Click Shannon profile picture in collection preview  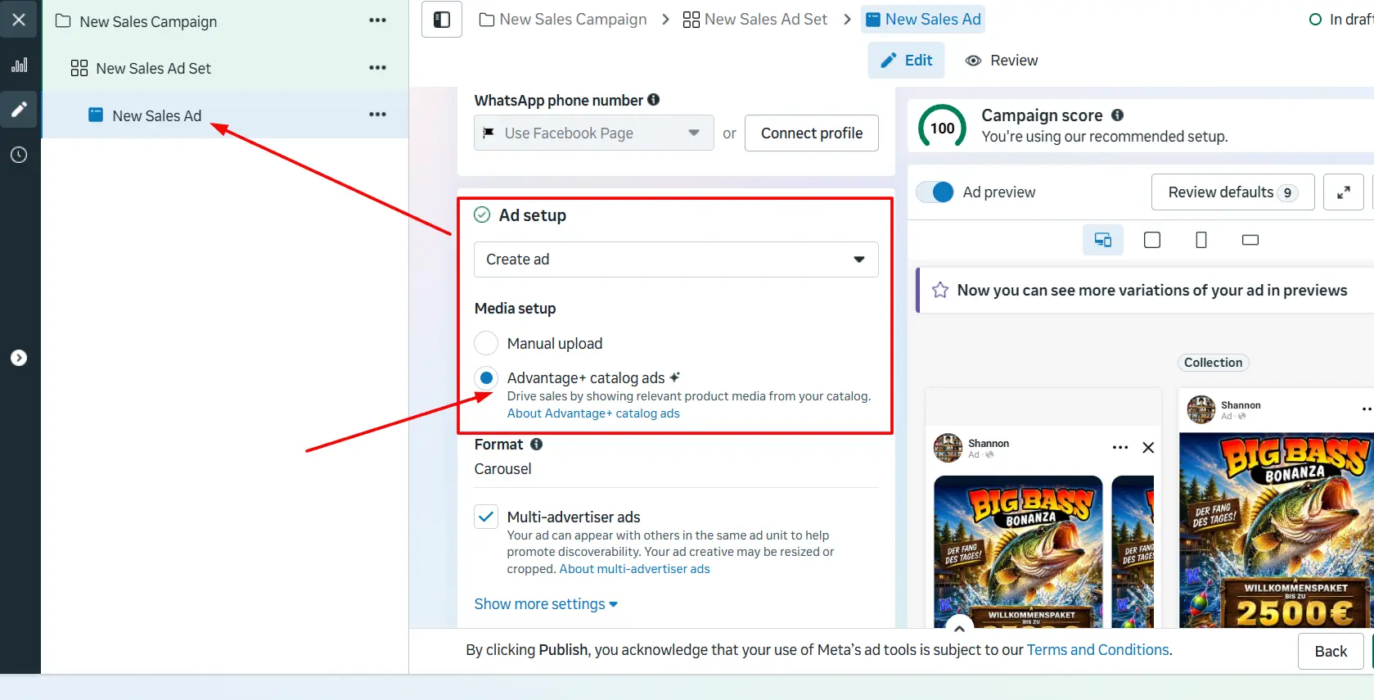(1201, 409)
